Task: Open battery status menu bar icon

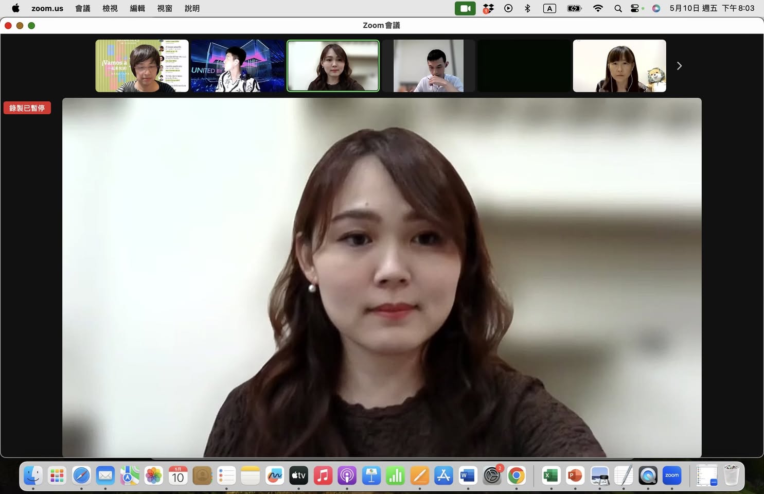Action: point(574,8)
